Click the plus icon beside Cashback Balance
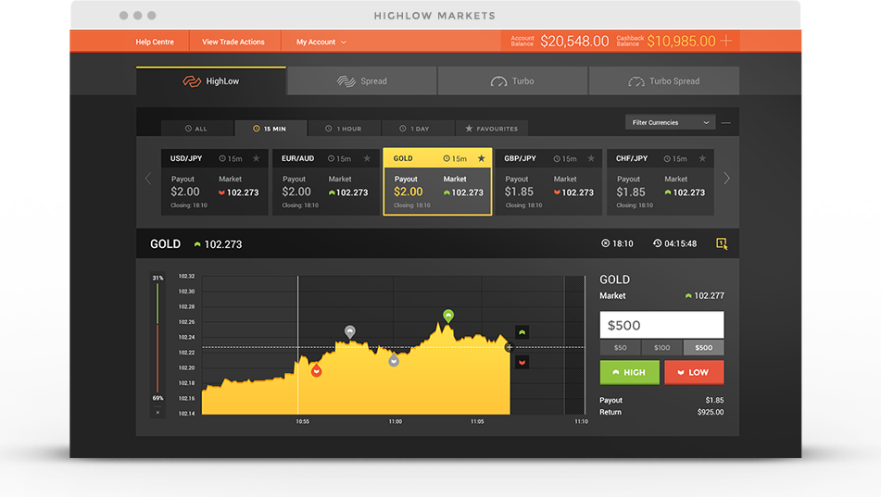Screen dimensions: 881x497 (726, 42)
